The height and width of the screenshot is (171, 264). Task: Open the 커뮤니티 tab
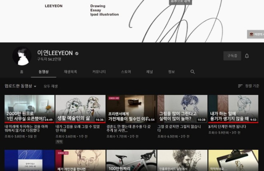click(x=99, y=72)
